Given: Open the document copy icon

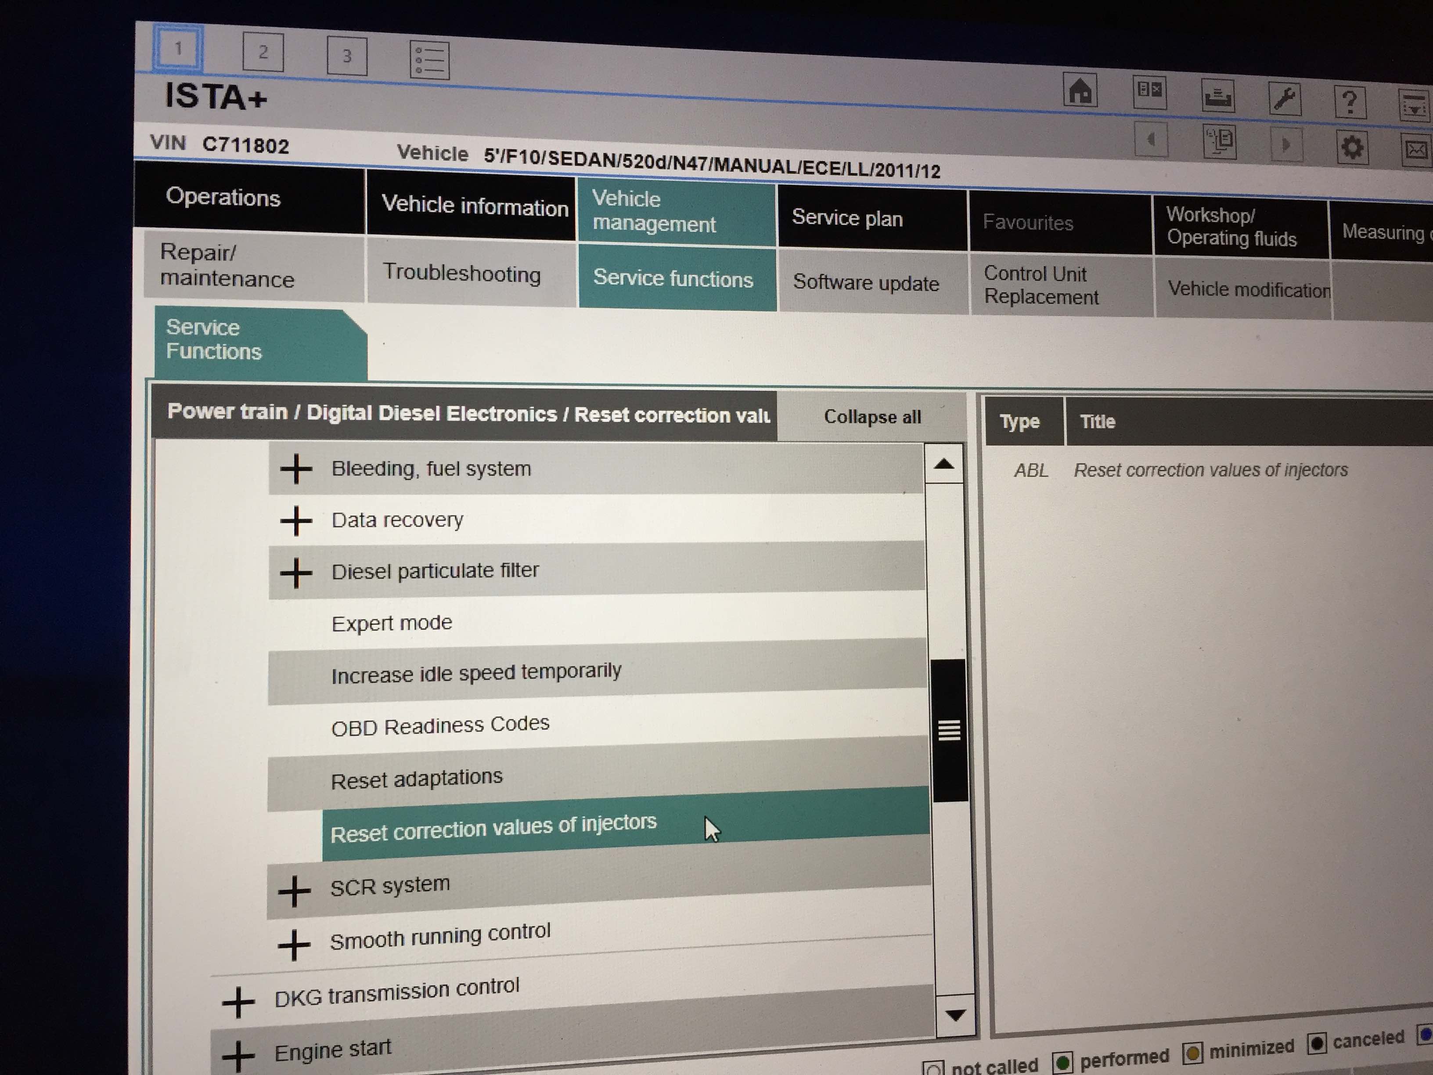Looking at the screenshot, I should [x=1219, y=141].
